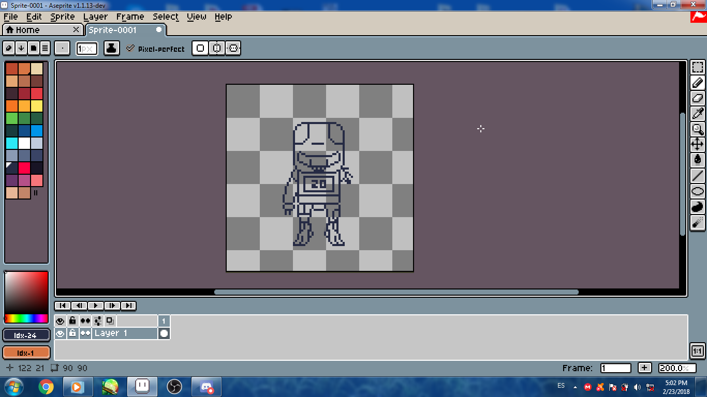Screen dimensions: 707x397
Task: Select the Paint Bucket tool
Action: coord(698,160)
